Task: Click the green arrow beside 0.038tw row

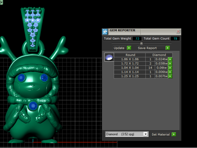Action: tap(170, 64)
